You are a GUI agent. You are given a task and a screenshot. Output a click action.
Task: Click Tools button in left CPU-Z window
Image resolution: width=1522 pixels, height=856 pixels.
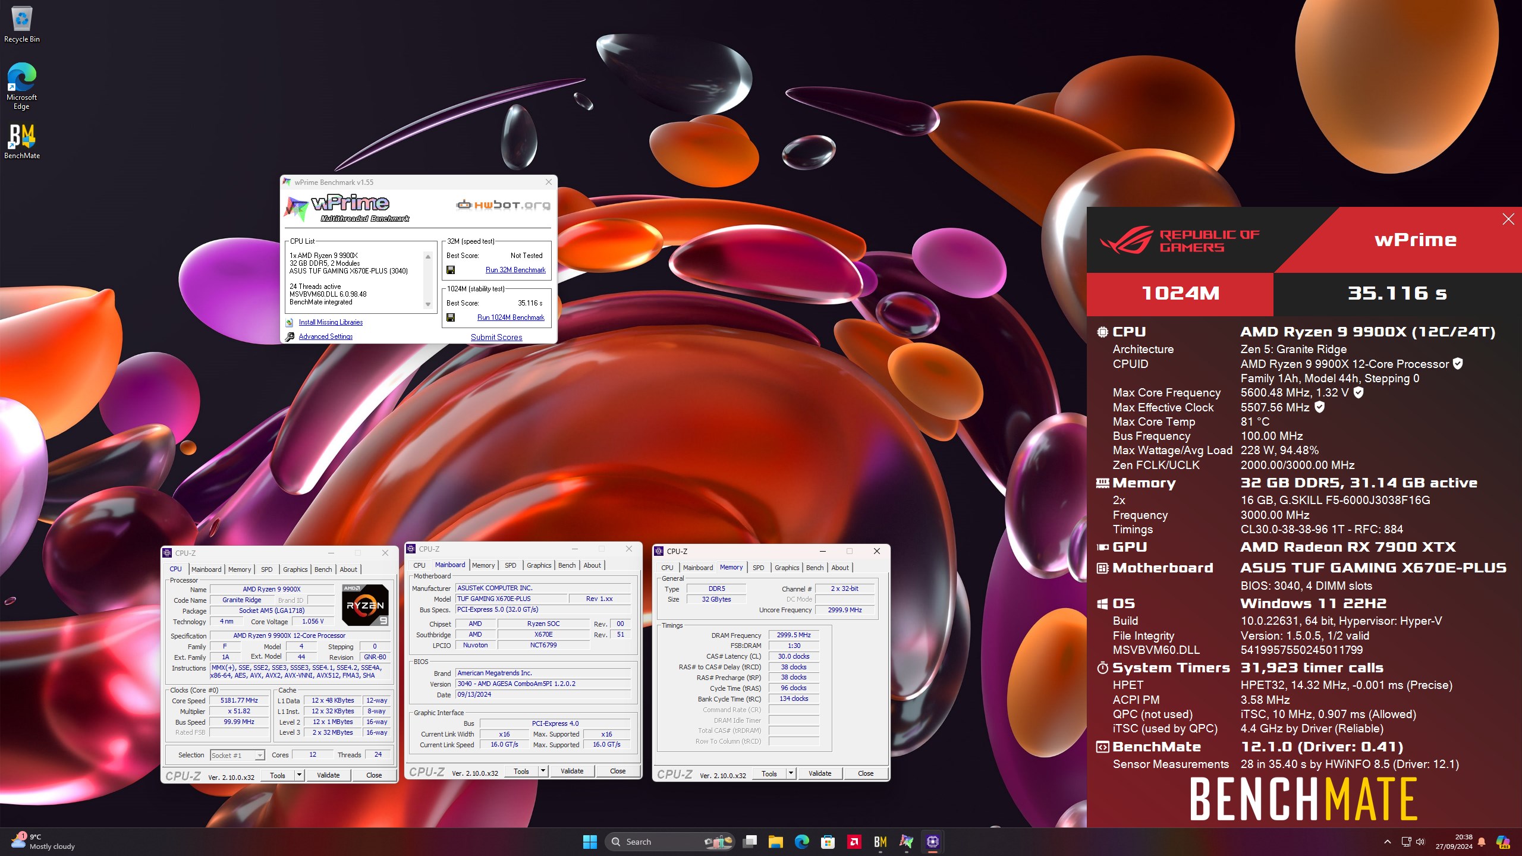pyautogui.click(x=278, y=775)
